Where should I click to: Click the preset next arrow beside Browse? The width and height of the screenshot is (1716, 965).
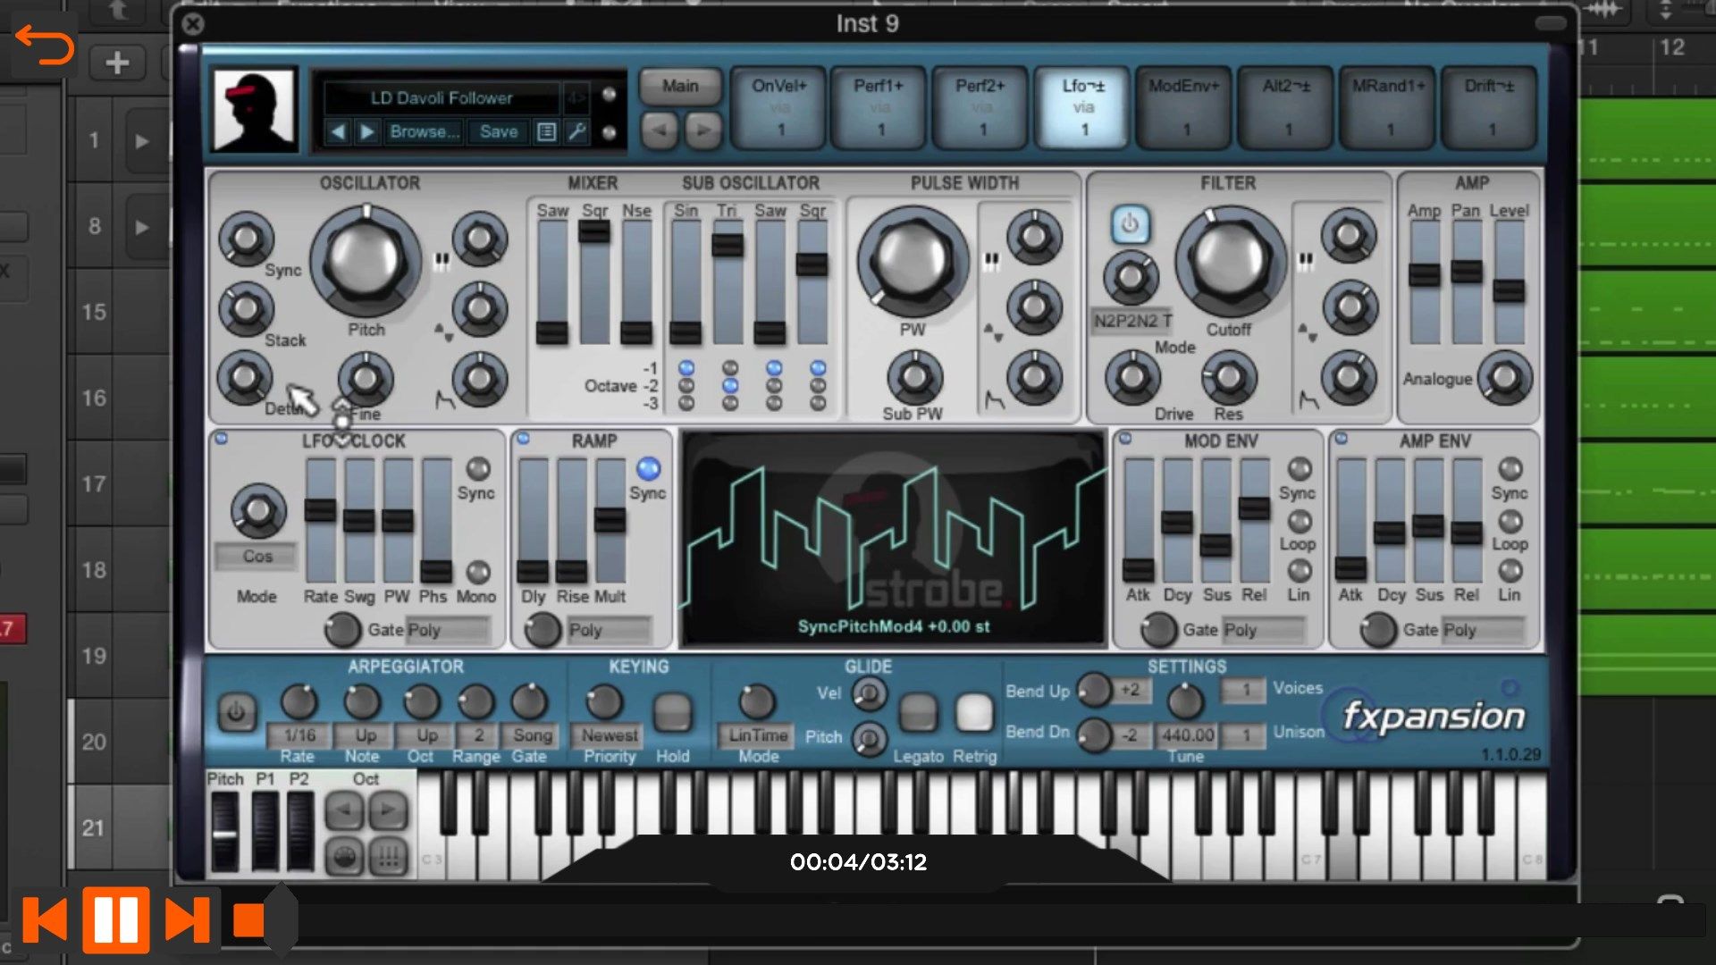click(x=367, y=132)
